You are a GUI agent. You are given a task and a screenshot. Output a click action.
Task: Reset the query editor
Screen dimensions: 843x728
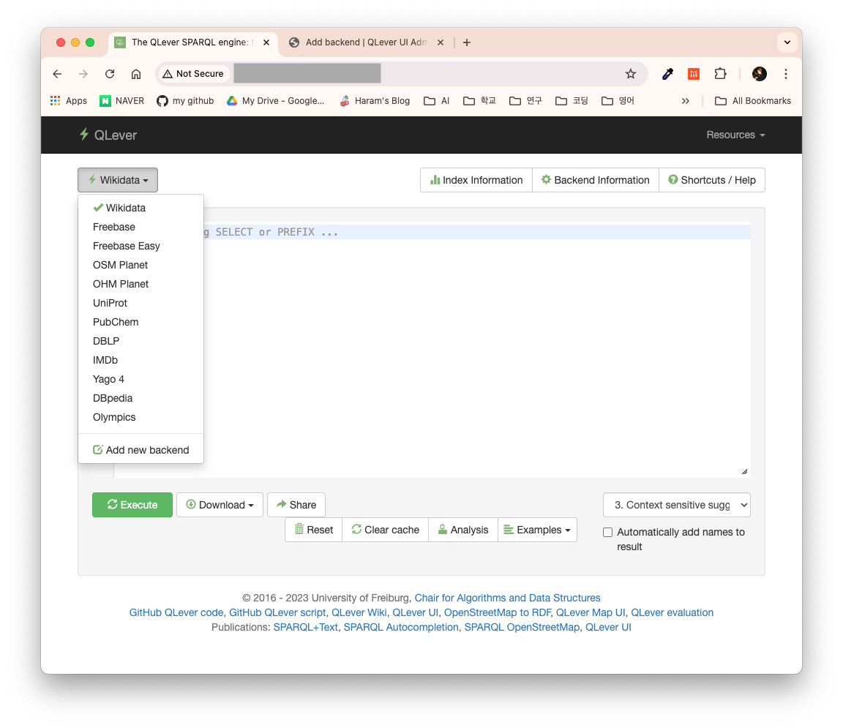point(313,529)
